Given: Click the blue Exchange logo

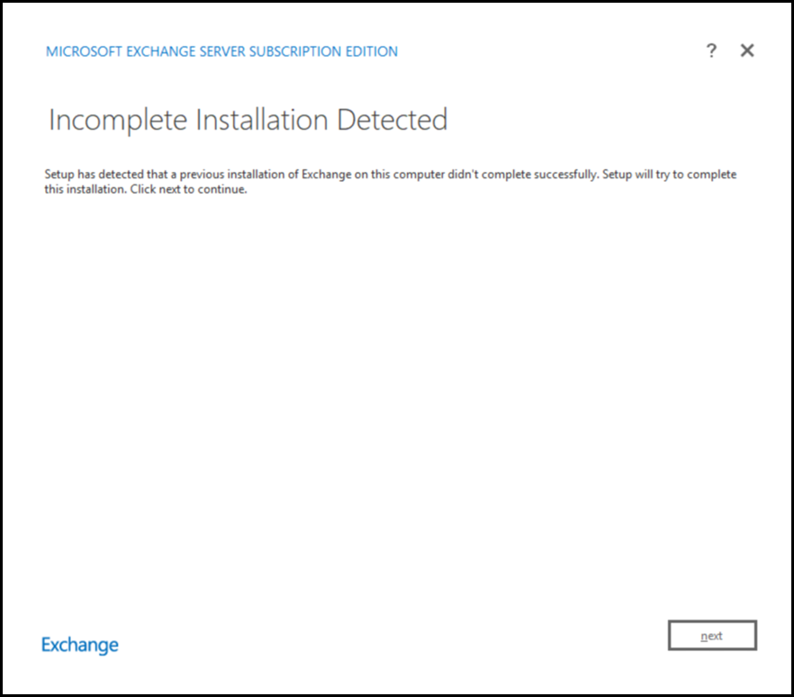Looking at the screenshot, I should (80, 645).
